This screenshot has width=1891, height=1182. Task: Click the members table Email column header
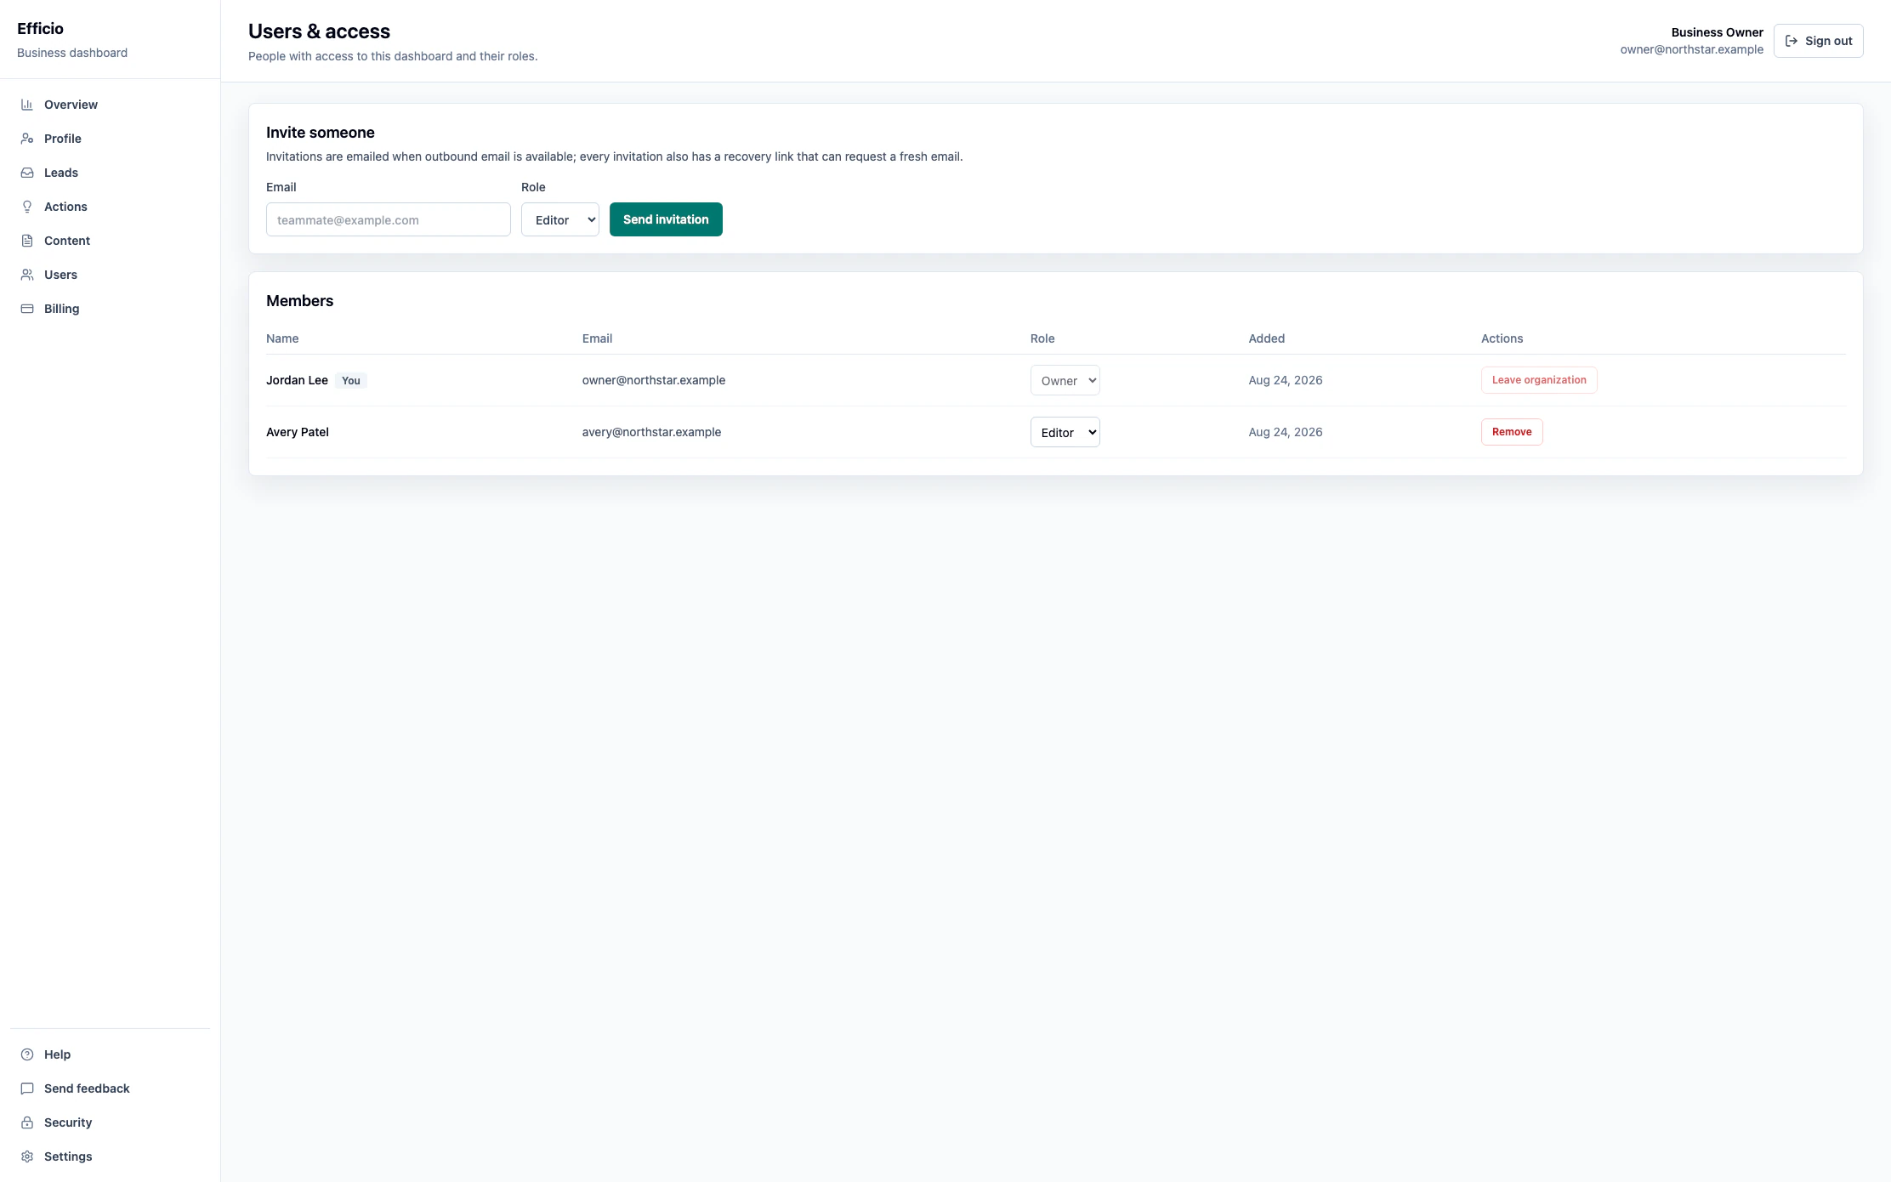point(597,338)
